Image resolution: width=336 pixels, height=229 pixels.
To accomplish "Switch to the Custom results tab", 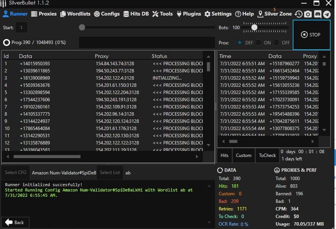I will pos(243,155).
